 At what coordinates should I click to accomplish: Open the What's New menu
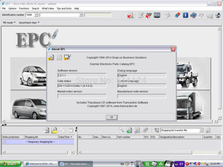[48, 9]
